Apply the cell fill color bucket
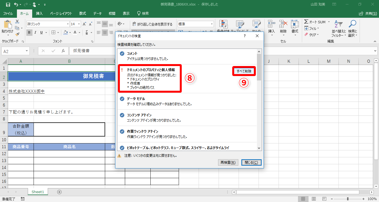Image resolution: width=379 pixels, height=202 pixels. (65, 32)
